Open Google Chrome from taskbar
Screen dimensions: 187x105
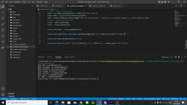coord(81,102)
